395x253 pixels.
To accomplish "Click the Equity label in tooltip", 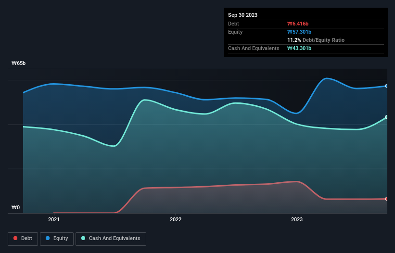I will (235, 32).
